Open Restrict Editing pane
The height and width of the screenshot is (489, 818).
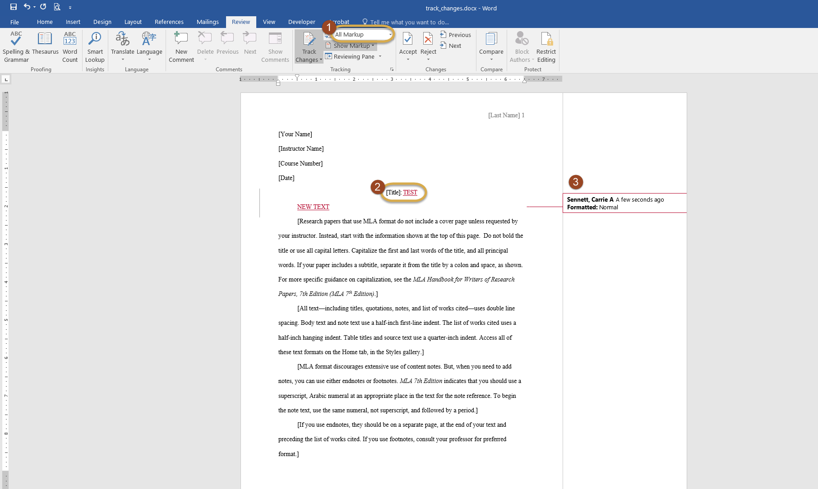pos(546,46)
